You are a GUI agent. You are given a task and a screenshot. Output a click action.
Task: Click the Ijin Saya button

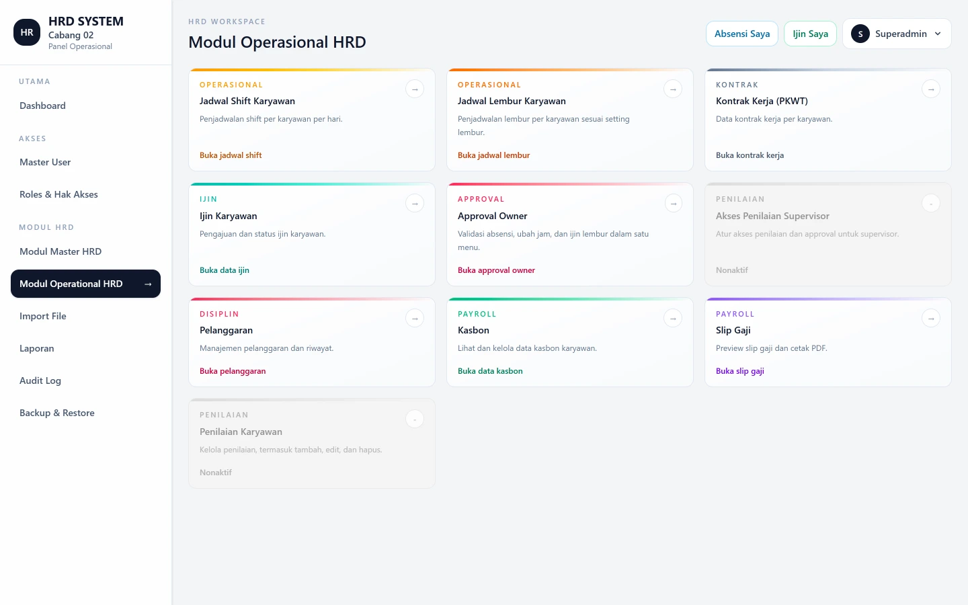(x=810, y=34)
